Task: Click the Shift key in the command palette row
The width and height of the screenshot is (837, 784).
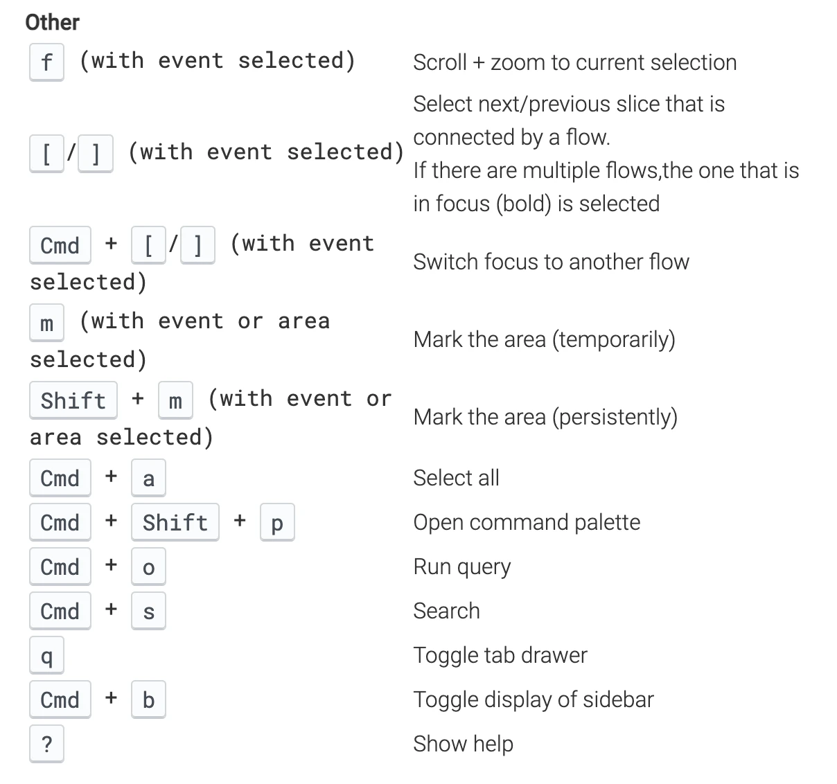Action: 175,522
